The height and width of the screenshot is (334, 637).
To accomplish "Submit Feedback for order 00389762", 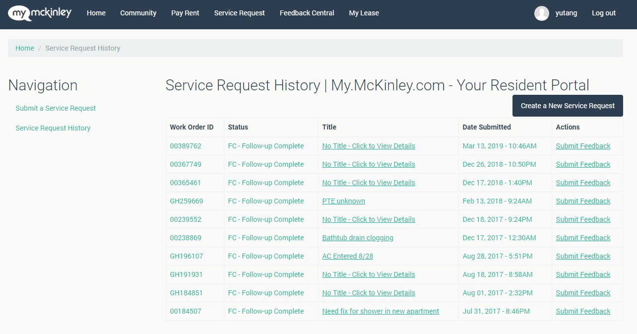I will [x=583, y=146].
